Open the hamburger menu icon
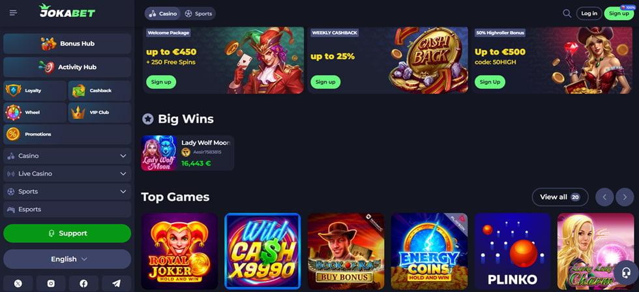Screen dimensions: 639x292 tap(14, 13)
